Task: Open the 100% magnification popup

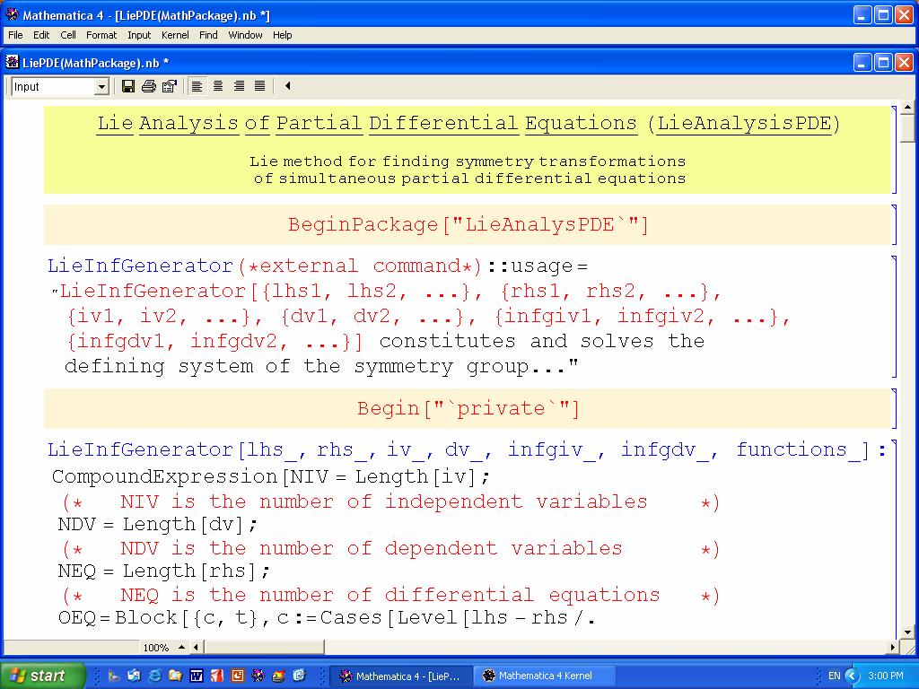Action: [x=163, y=648]
